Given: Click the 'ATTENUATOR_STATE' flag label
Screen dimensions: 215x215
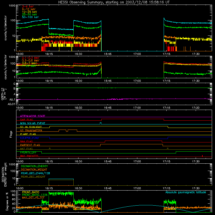Looking at the screenshot, I should tap(33, 116).
